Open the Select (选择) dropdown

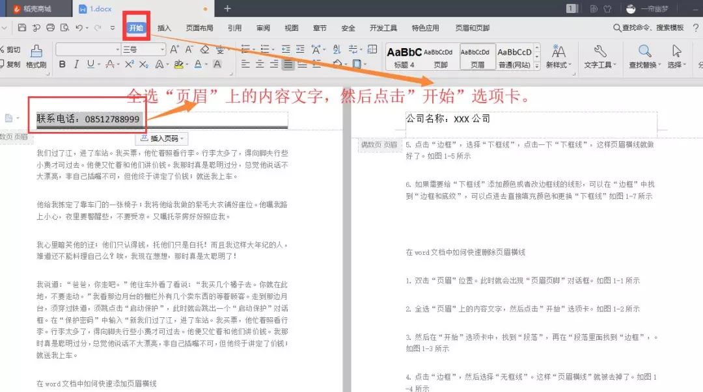click(x=676, y=57)
